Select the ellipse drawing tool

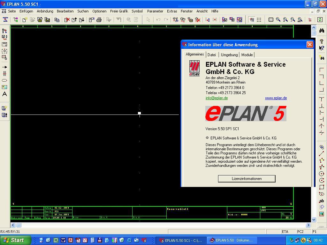tap(322, 194)
